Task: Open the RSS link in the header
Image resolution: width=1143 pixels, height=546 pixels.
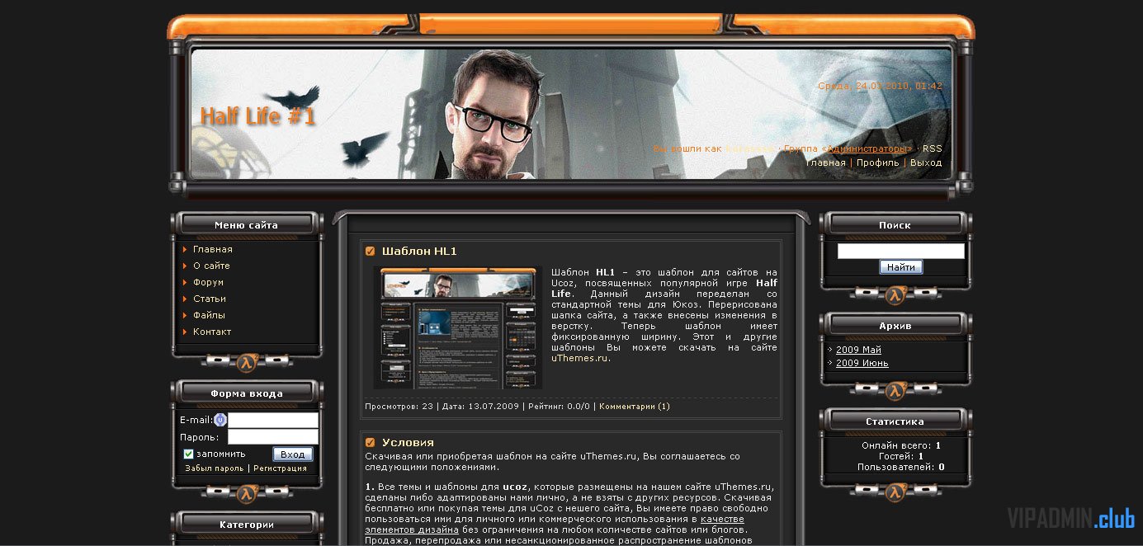Action: (932, 148)
